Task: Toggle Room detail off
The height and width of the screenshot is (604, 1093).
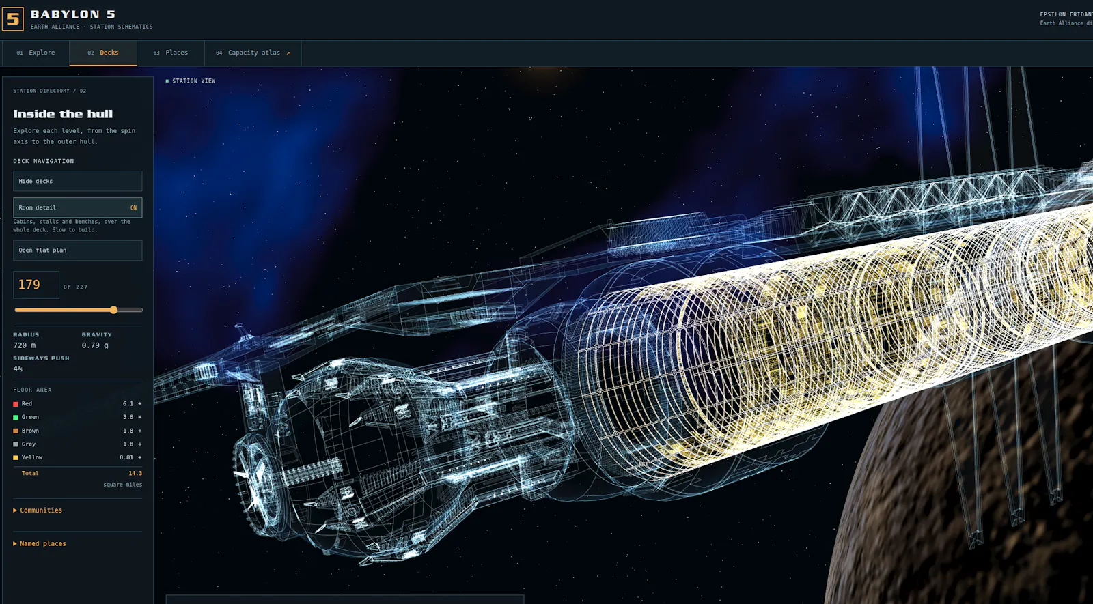Action: pos(78,207)
